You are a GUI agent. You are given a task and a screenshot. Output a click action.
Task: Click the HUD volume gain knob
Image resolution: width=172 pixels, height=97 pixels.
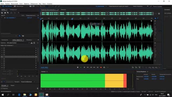point(95,24)
